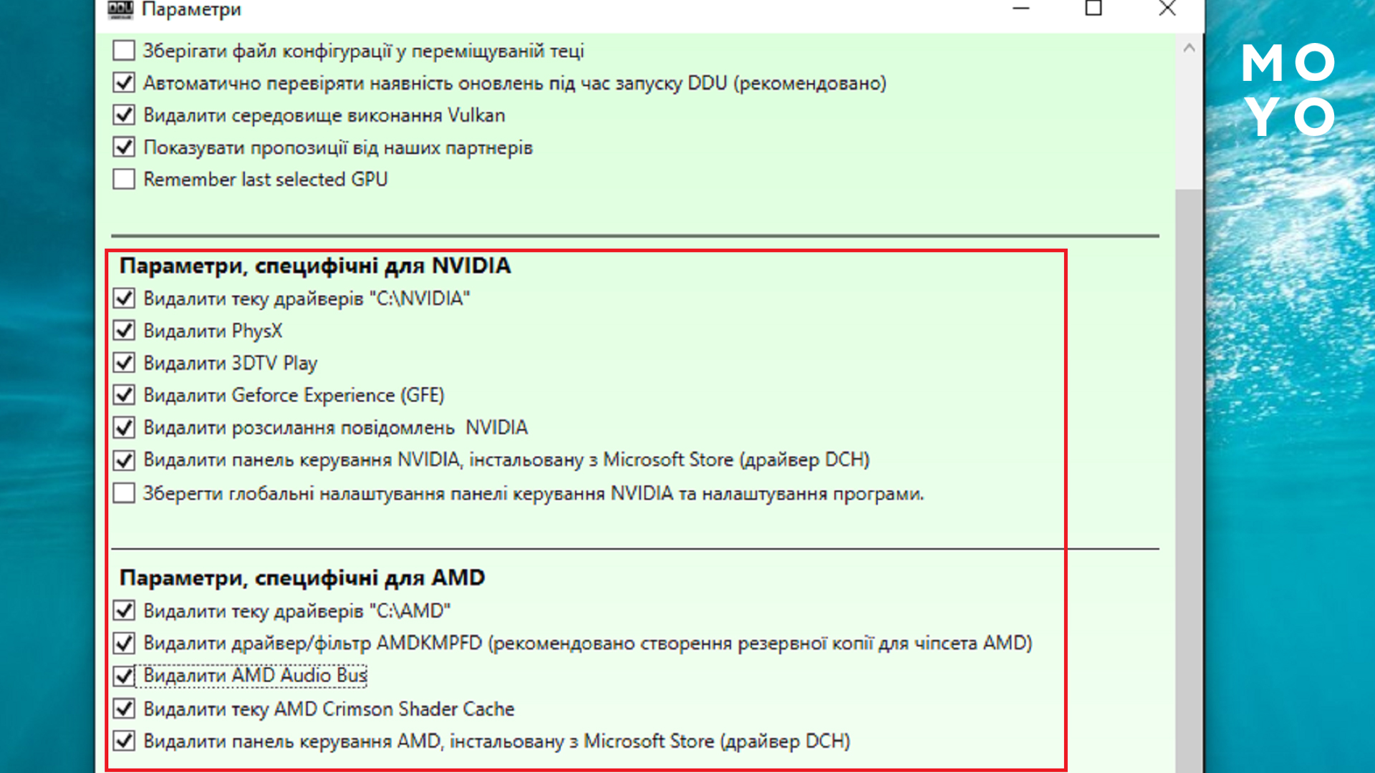This screenshot has width=1375, height=773.
Task: Disable showing partner offers
Action: pos(123,147)
